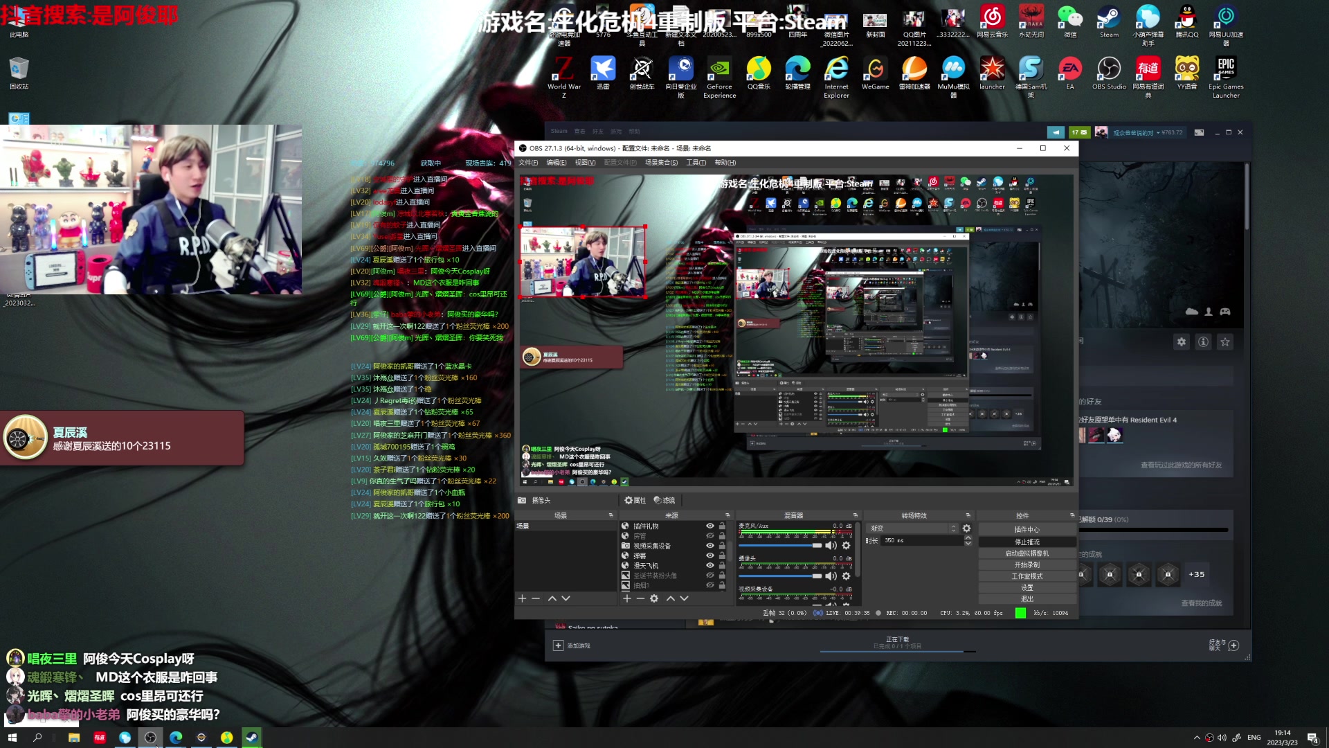This screenshot has width=1329, height=748.
Task: Enable 工作室模式 studio mode
Action: 1027,576
